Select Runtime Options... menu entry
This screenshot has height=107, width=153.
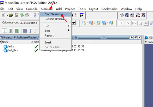[55, 19]
